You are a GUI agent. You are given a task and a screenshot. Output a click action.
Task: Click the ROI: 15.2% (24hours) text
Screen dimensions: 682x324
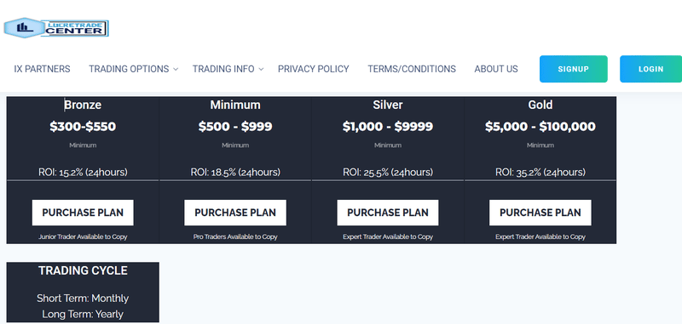[83, 172]
